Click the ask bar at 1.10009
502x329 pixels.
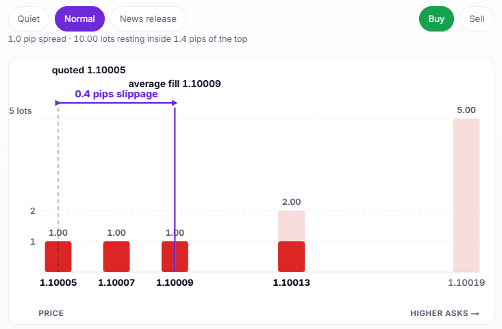point(175,256)
